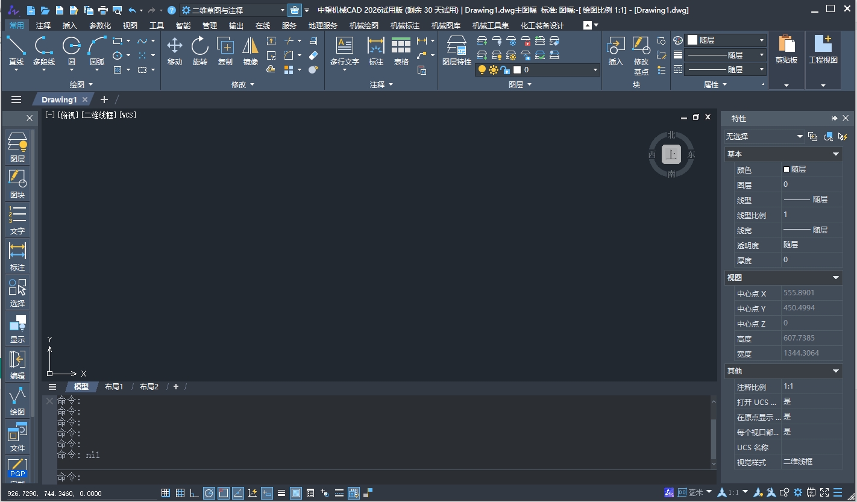Click the [二维线框] visual style label
The width and height of the screenshot is (857, 502).
[99, 115]
